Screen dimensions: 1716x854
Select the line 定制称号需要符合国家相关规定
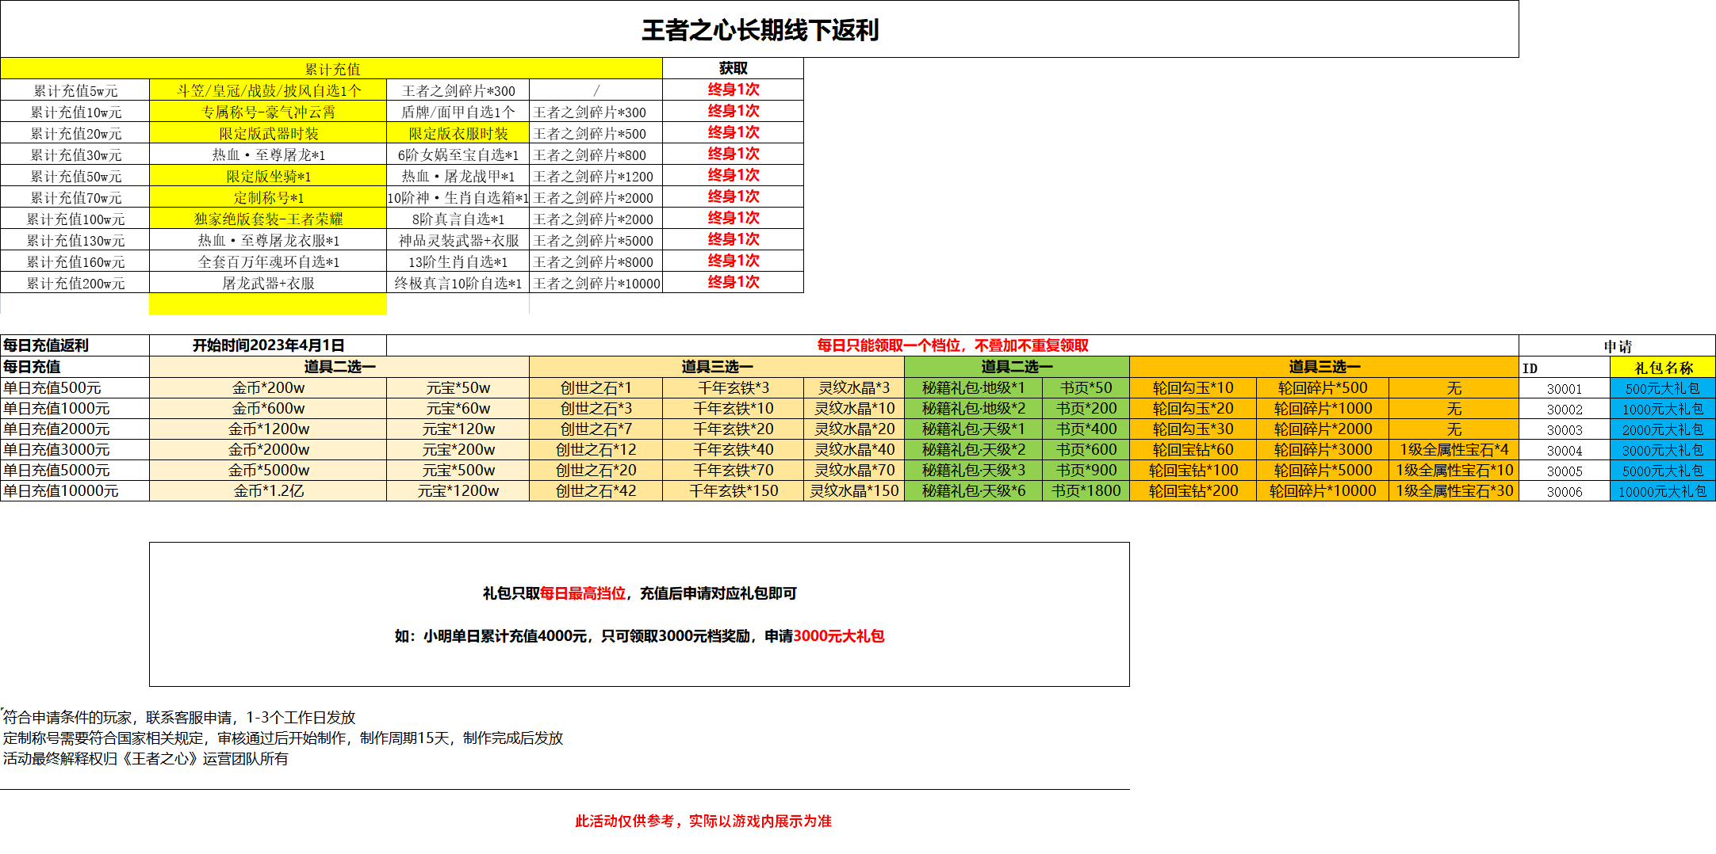(283, 738)
